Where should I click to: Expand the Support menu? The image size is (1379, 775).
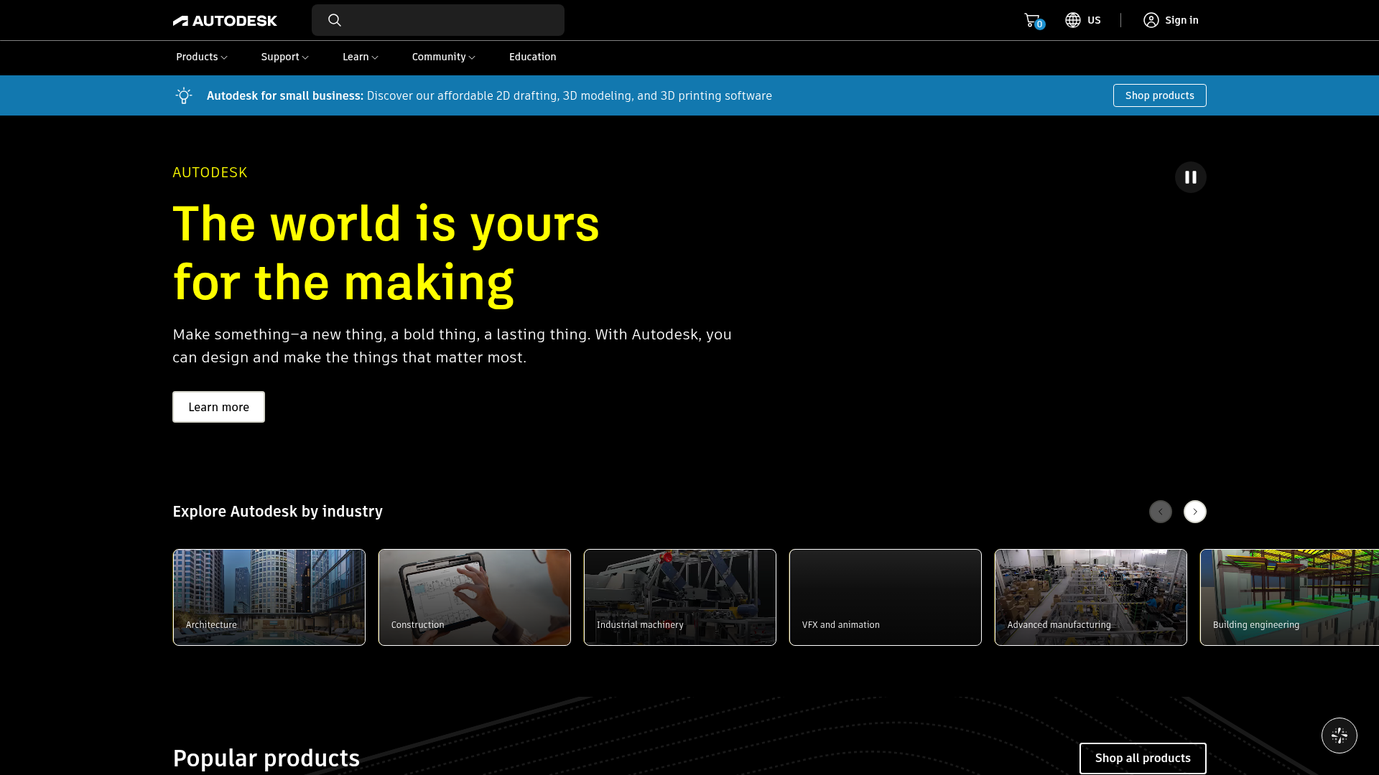285,57
